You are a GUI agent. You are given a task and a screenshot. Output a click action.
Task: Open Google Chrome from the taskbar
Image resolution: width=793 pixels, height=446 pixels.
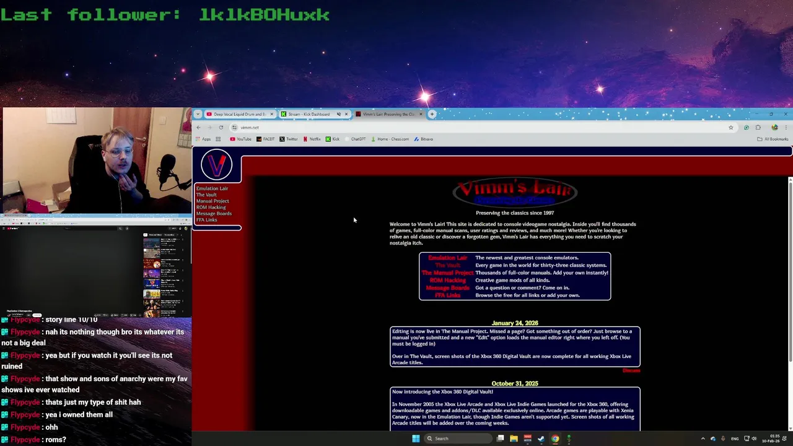555,439
